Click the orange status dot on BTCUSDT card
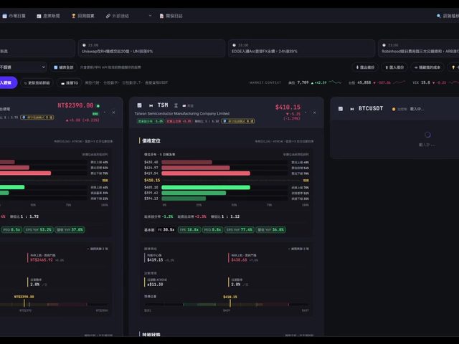The image size is (459, 344). point(394,109)
